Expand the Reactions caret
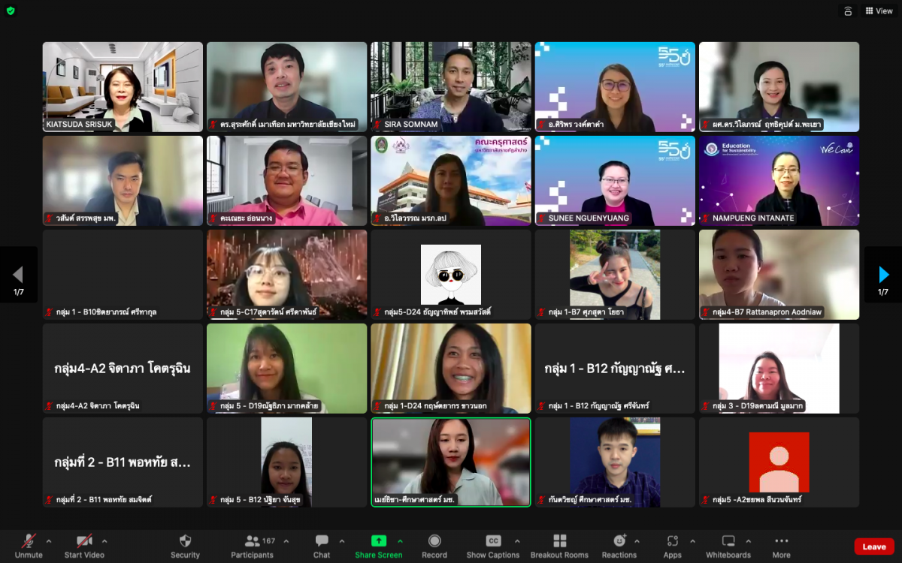Viewport: 902px width, 563px height. click(x=637, y=541)
